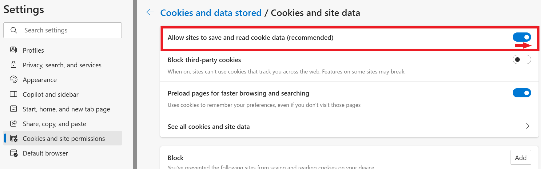Click the Appearance palette icon
The image size is (541, 169).
click(14, 79)
